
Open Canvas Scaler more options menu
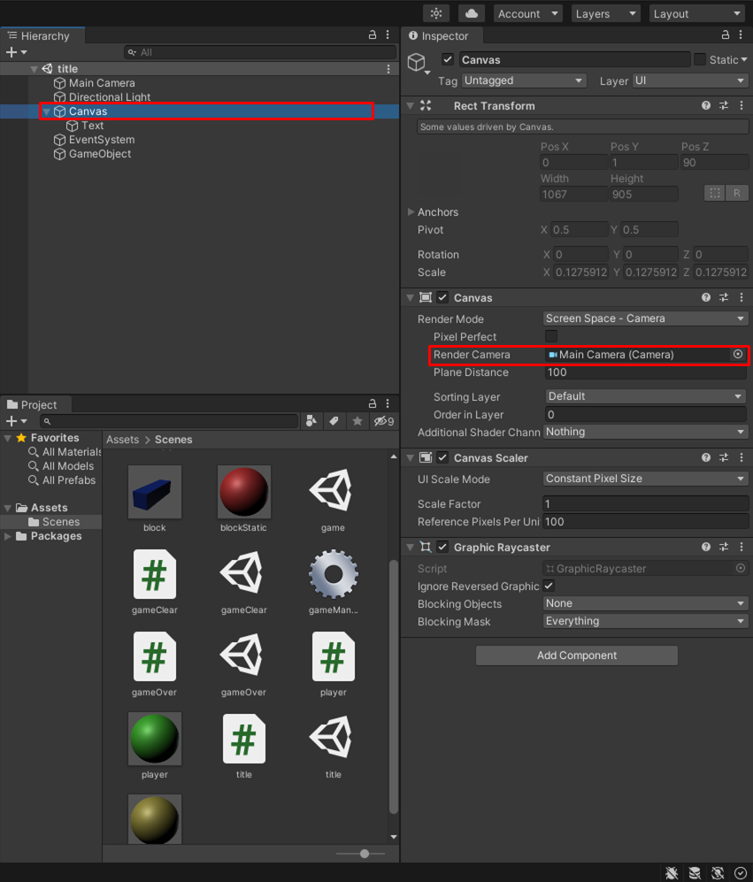741,457
